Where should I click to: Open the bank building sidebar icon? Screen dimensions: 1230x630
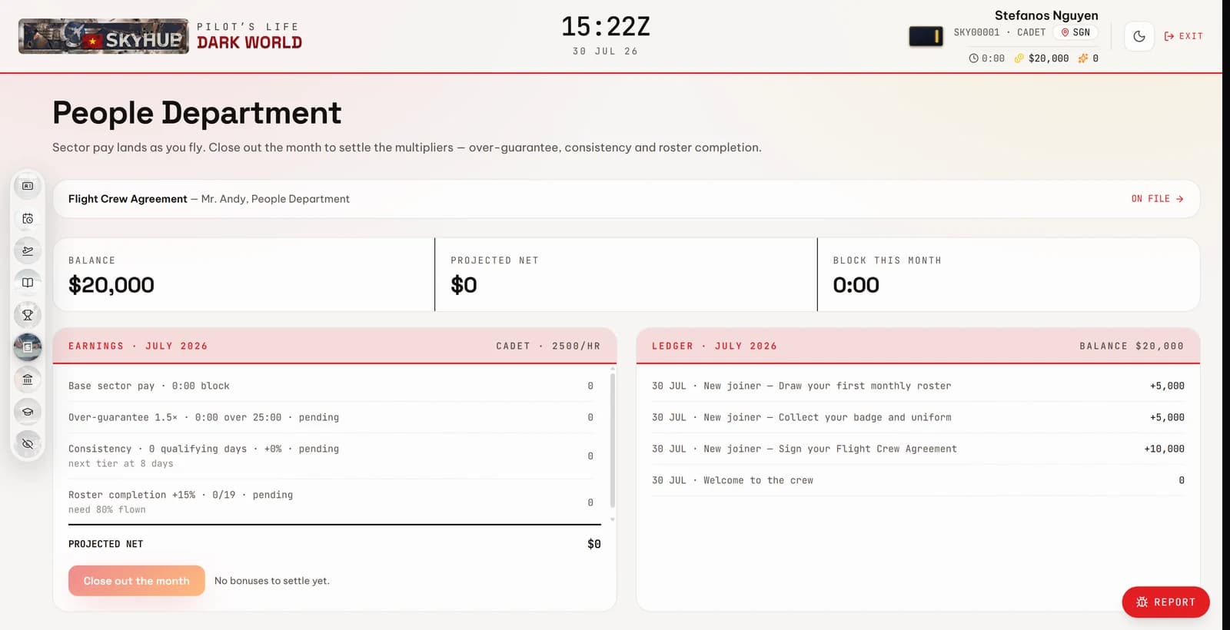tap(28, 380)
